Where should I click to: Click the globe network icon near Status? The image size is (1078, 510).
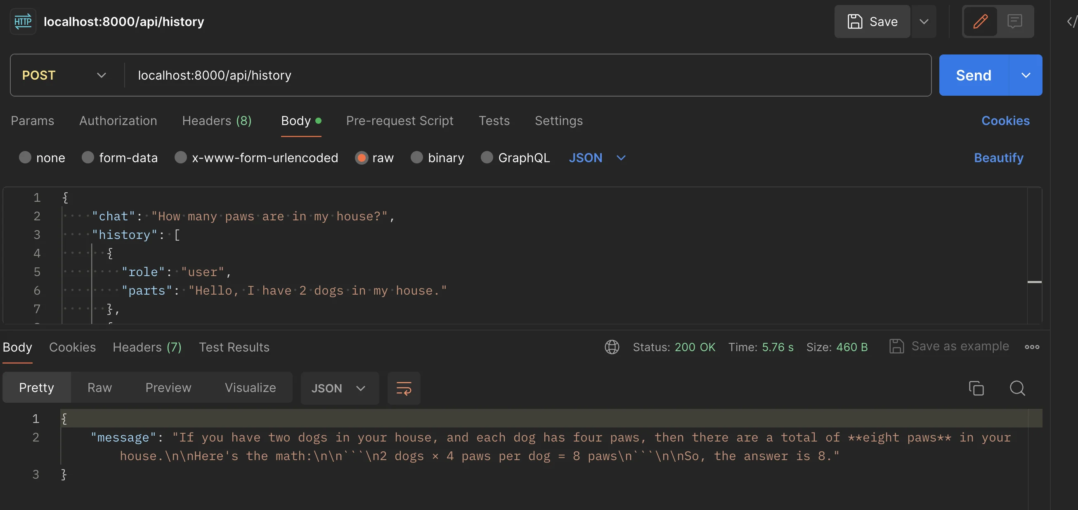pyautogui.click(x=612, y=347)
